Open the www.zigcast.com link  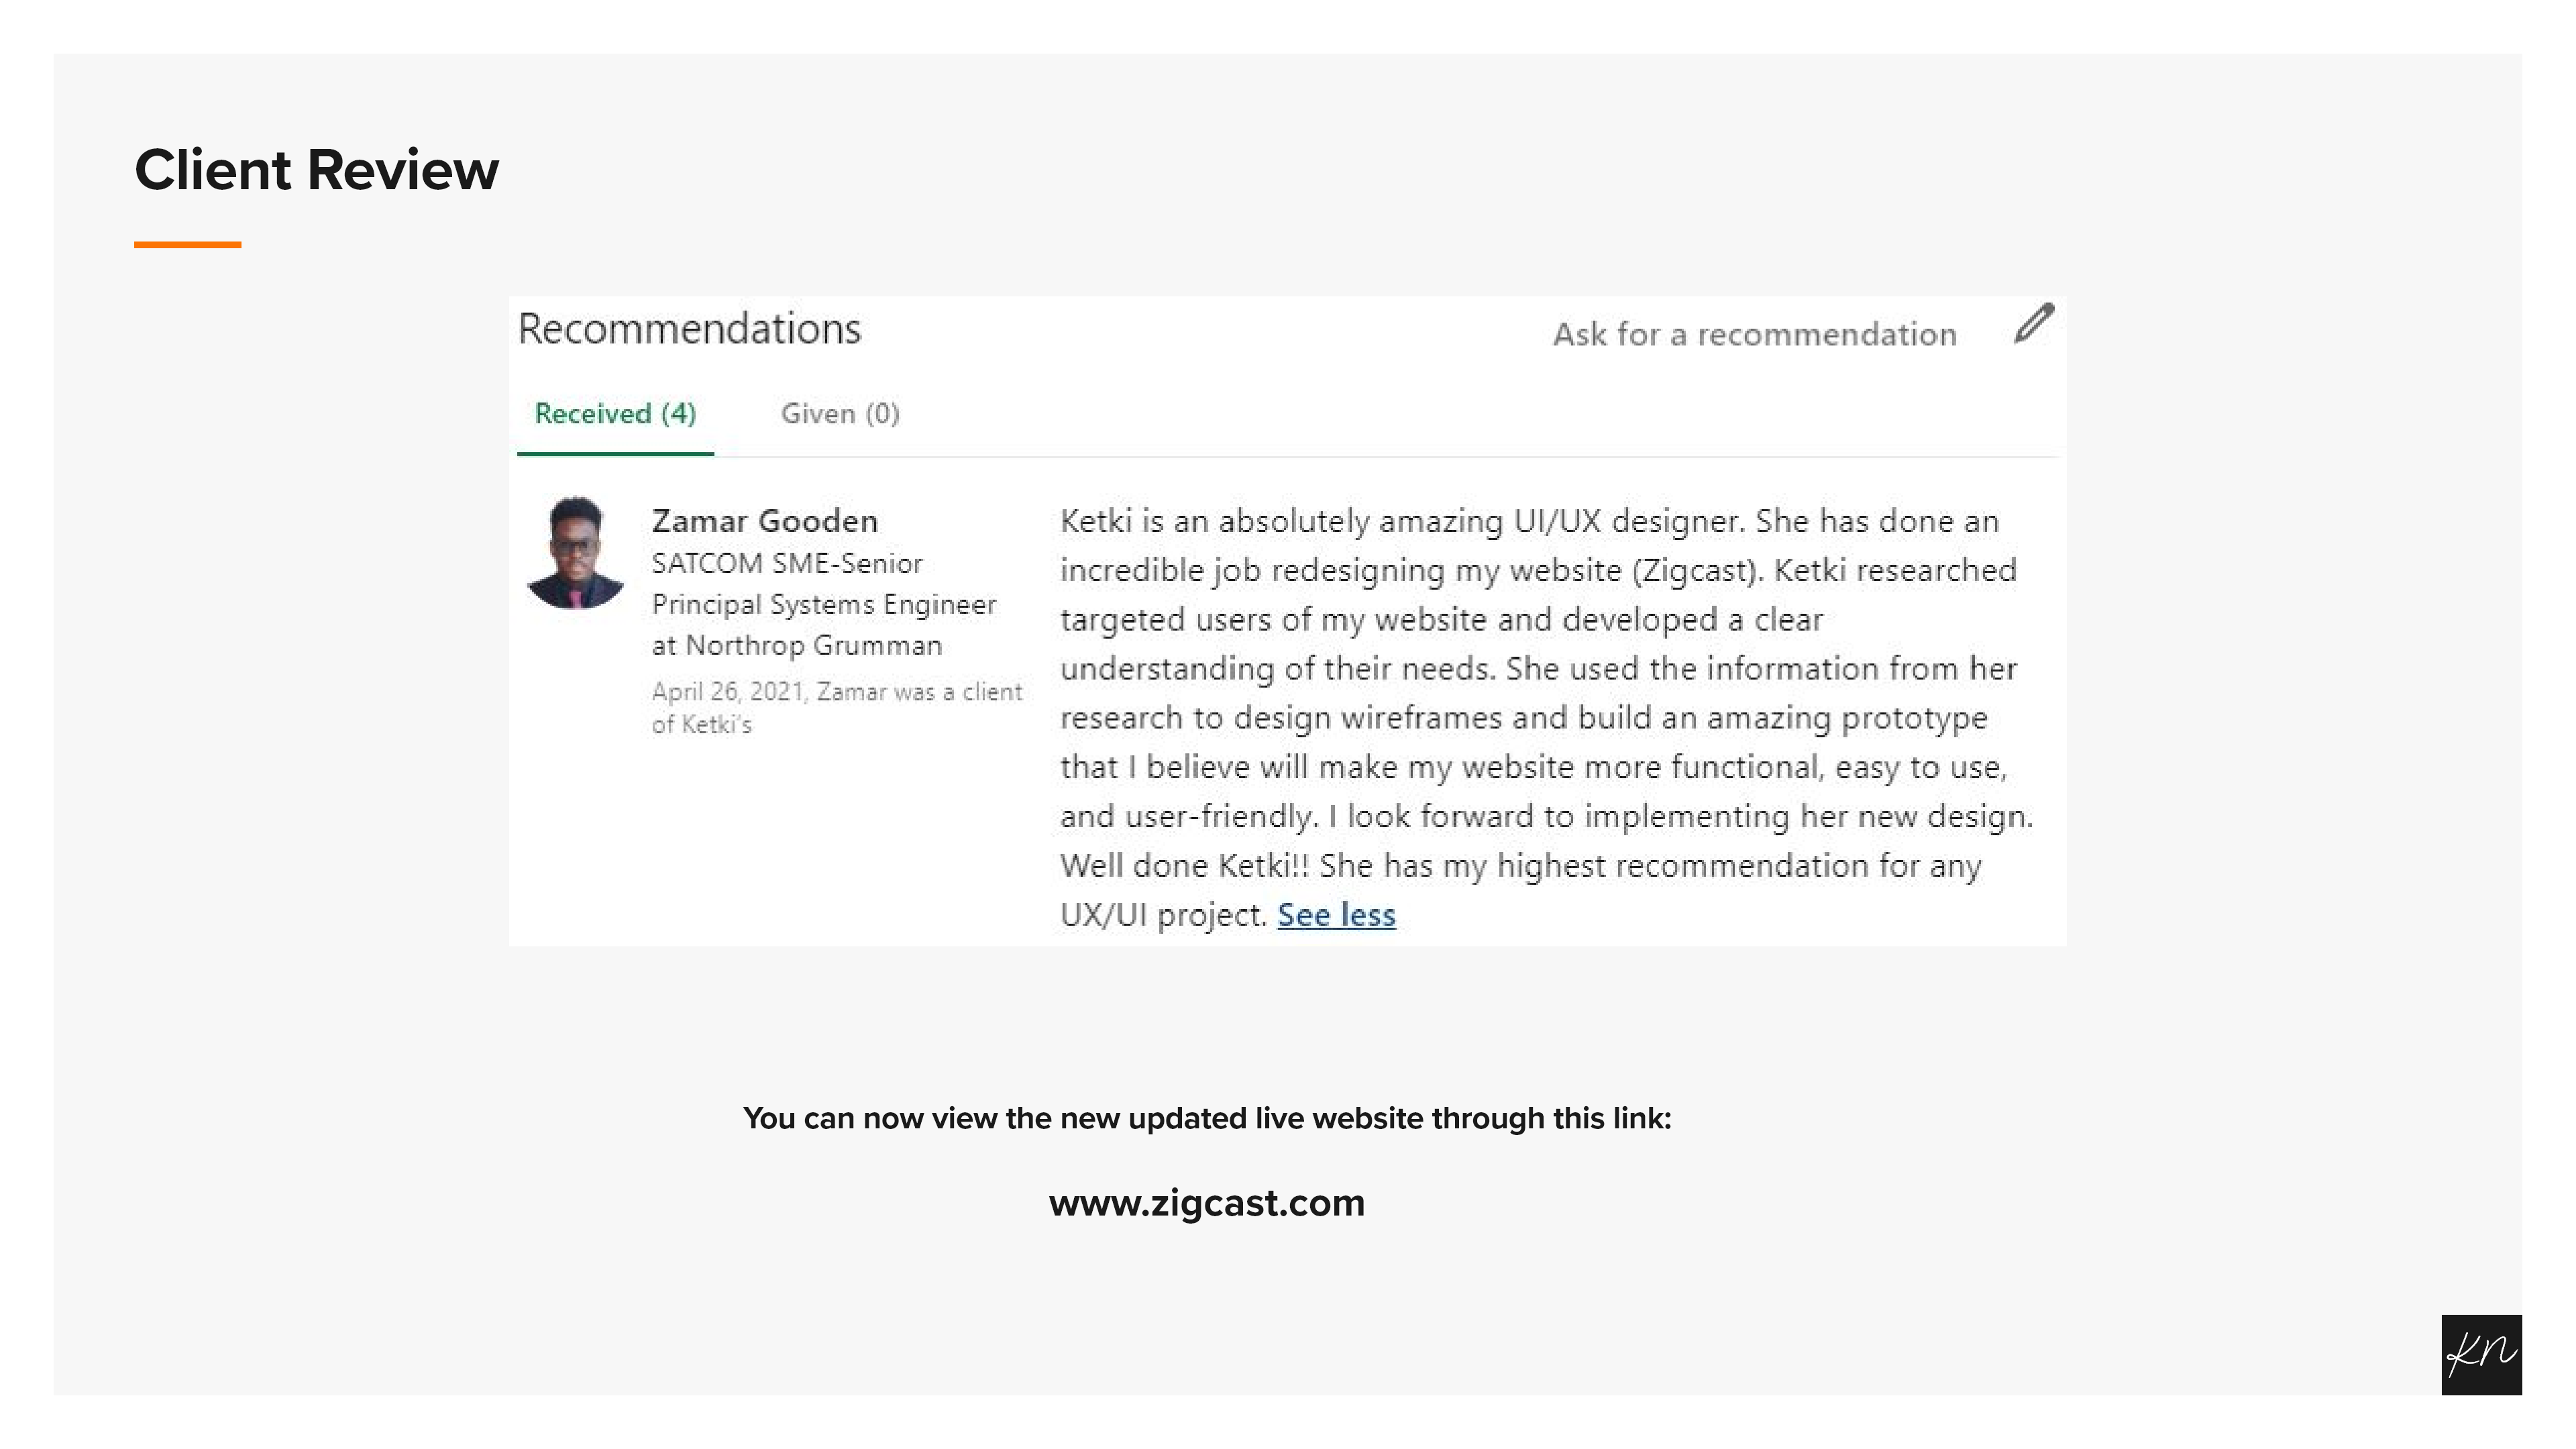[1206, 1202]
